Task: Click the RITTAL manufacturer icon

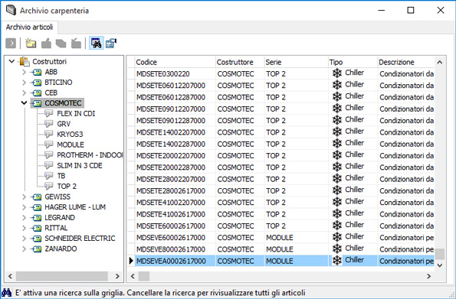Action: (36, 228)
